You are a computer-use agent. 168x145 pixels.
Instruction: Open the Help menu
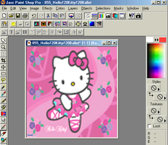click(145, 8)
